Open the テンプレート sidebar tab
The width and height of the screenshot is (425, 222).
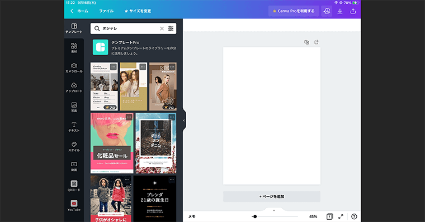pos(74,28)
